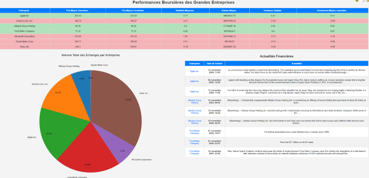This screenshot has height=178, width=369.
Task: Click Toyota Motor Corp. cell in performance table
Action: click(x=25, y=42)
